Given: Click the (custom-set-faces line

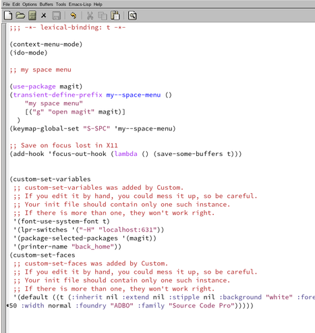Looking at the screenshot, I should coord(42,255).
